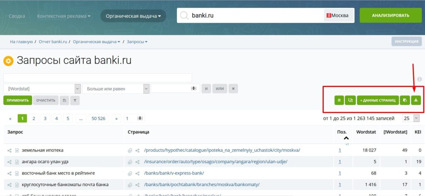The image size is (425, 196).
Task: Click the next page » arrow
Action: pos(116,118)
